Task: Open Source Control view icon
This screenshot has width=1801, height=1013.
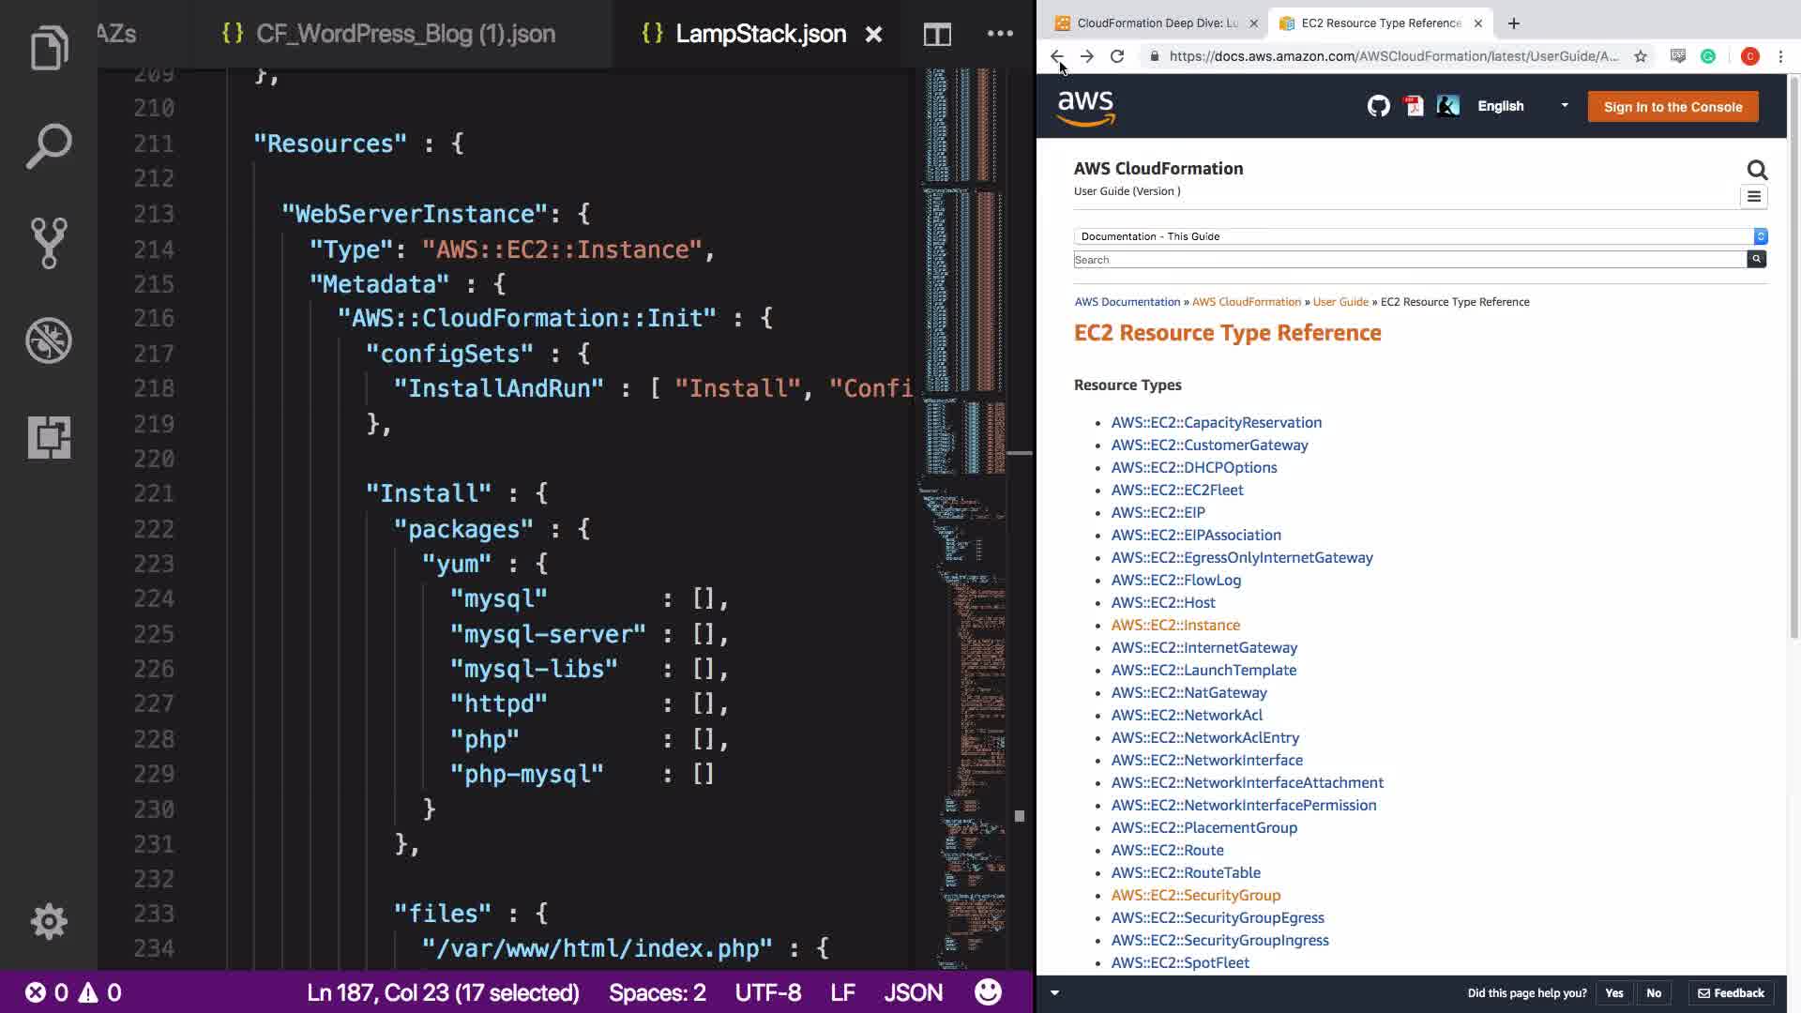Action: pyautogui.click(x=49, y=243)
